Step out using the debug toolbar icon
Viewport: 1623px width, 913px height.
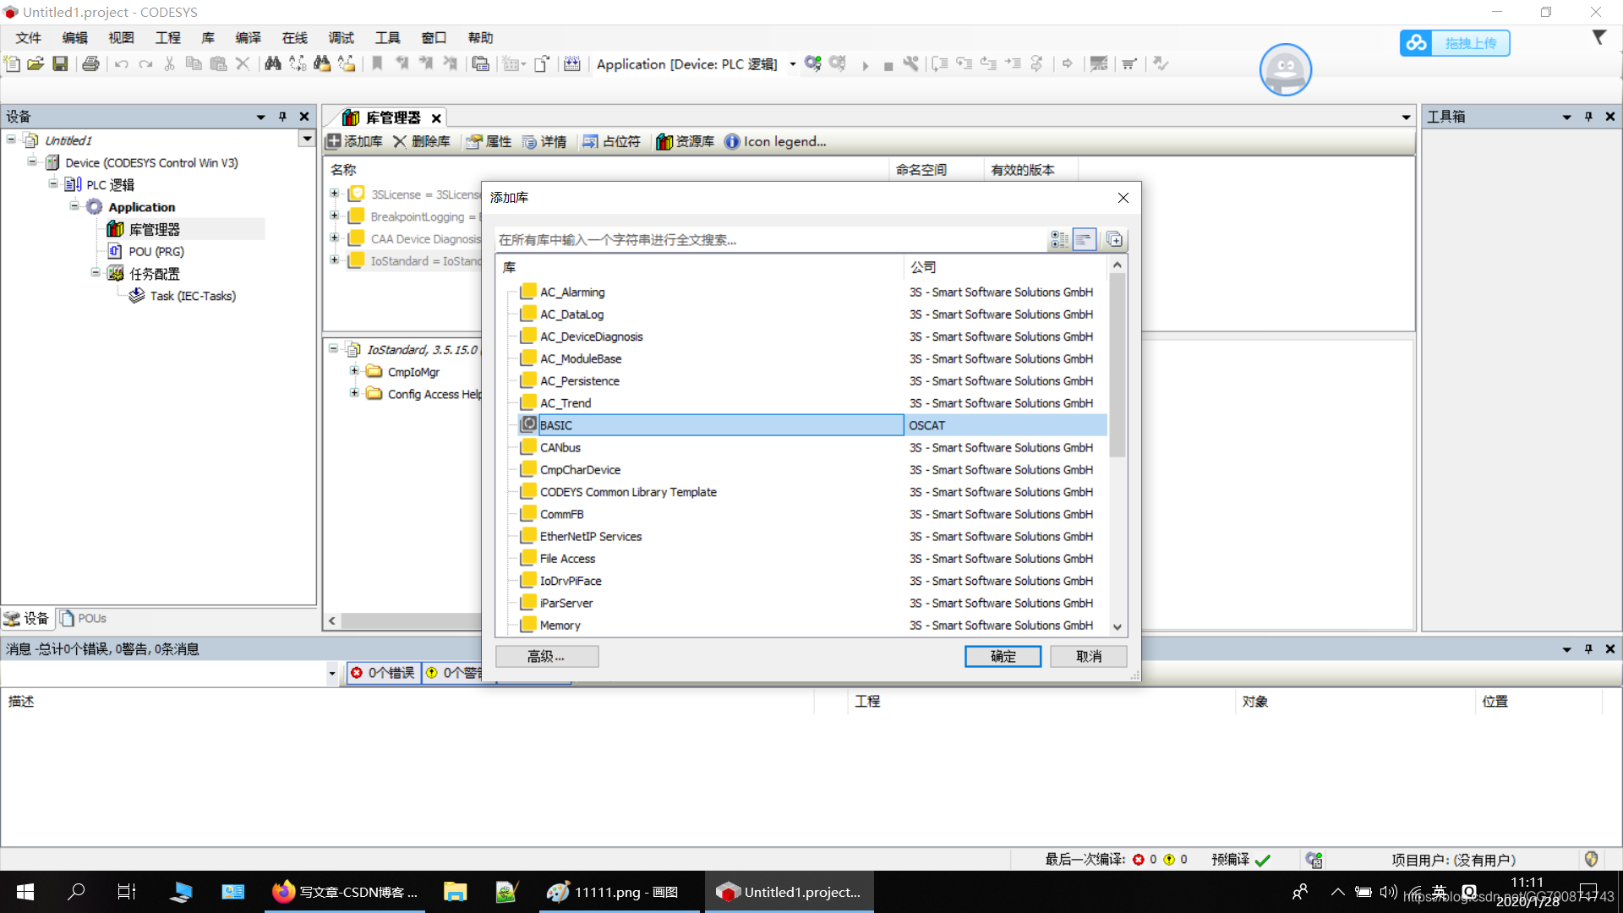pyautogui.click(x=988, y=63)
